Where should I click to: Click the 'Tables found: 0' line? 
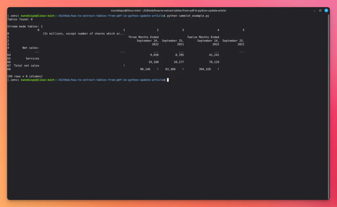click(20, 19)
